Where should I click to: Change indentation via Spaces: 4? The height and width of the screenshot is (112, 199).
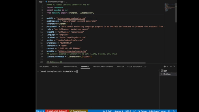point(119,111)
